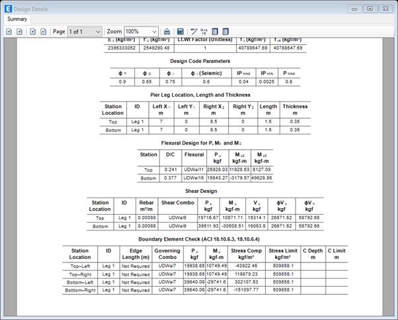Viewport: 398px width, 320px height.
Task: Go to the next page
Action: point(32,32)
